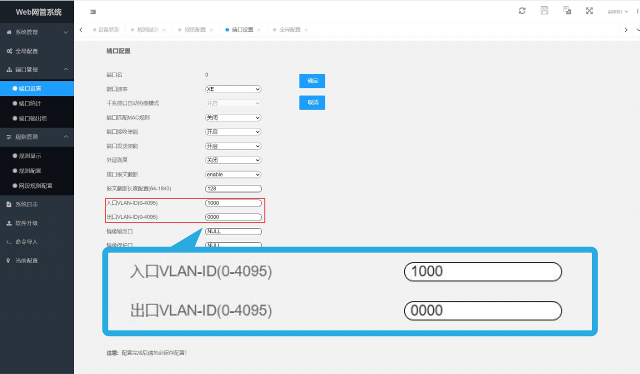
Task: Switch to the 全局配置 tab
Action: pyautogui.click(x=290, y=29)
